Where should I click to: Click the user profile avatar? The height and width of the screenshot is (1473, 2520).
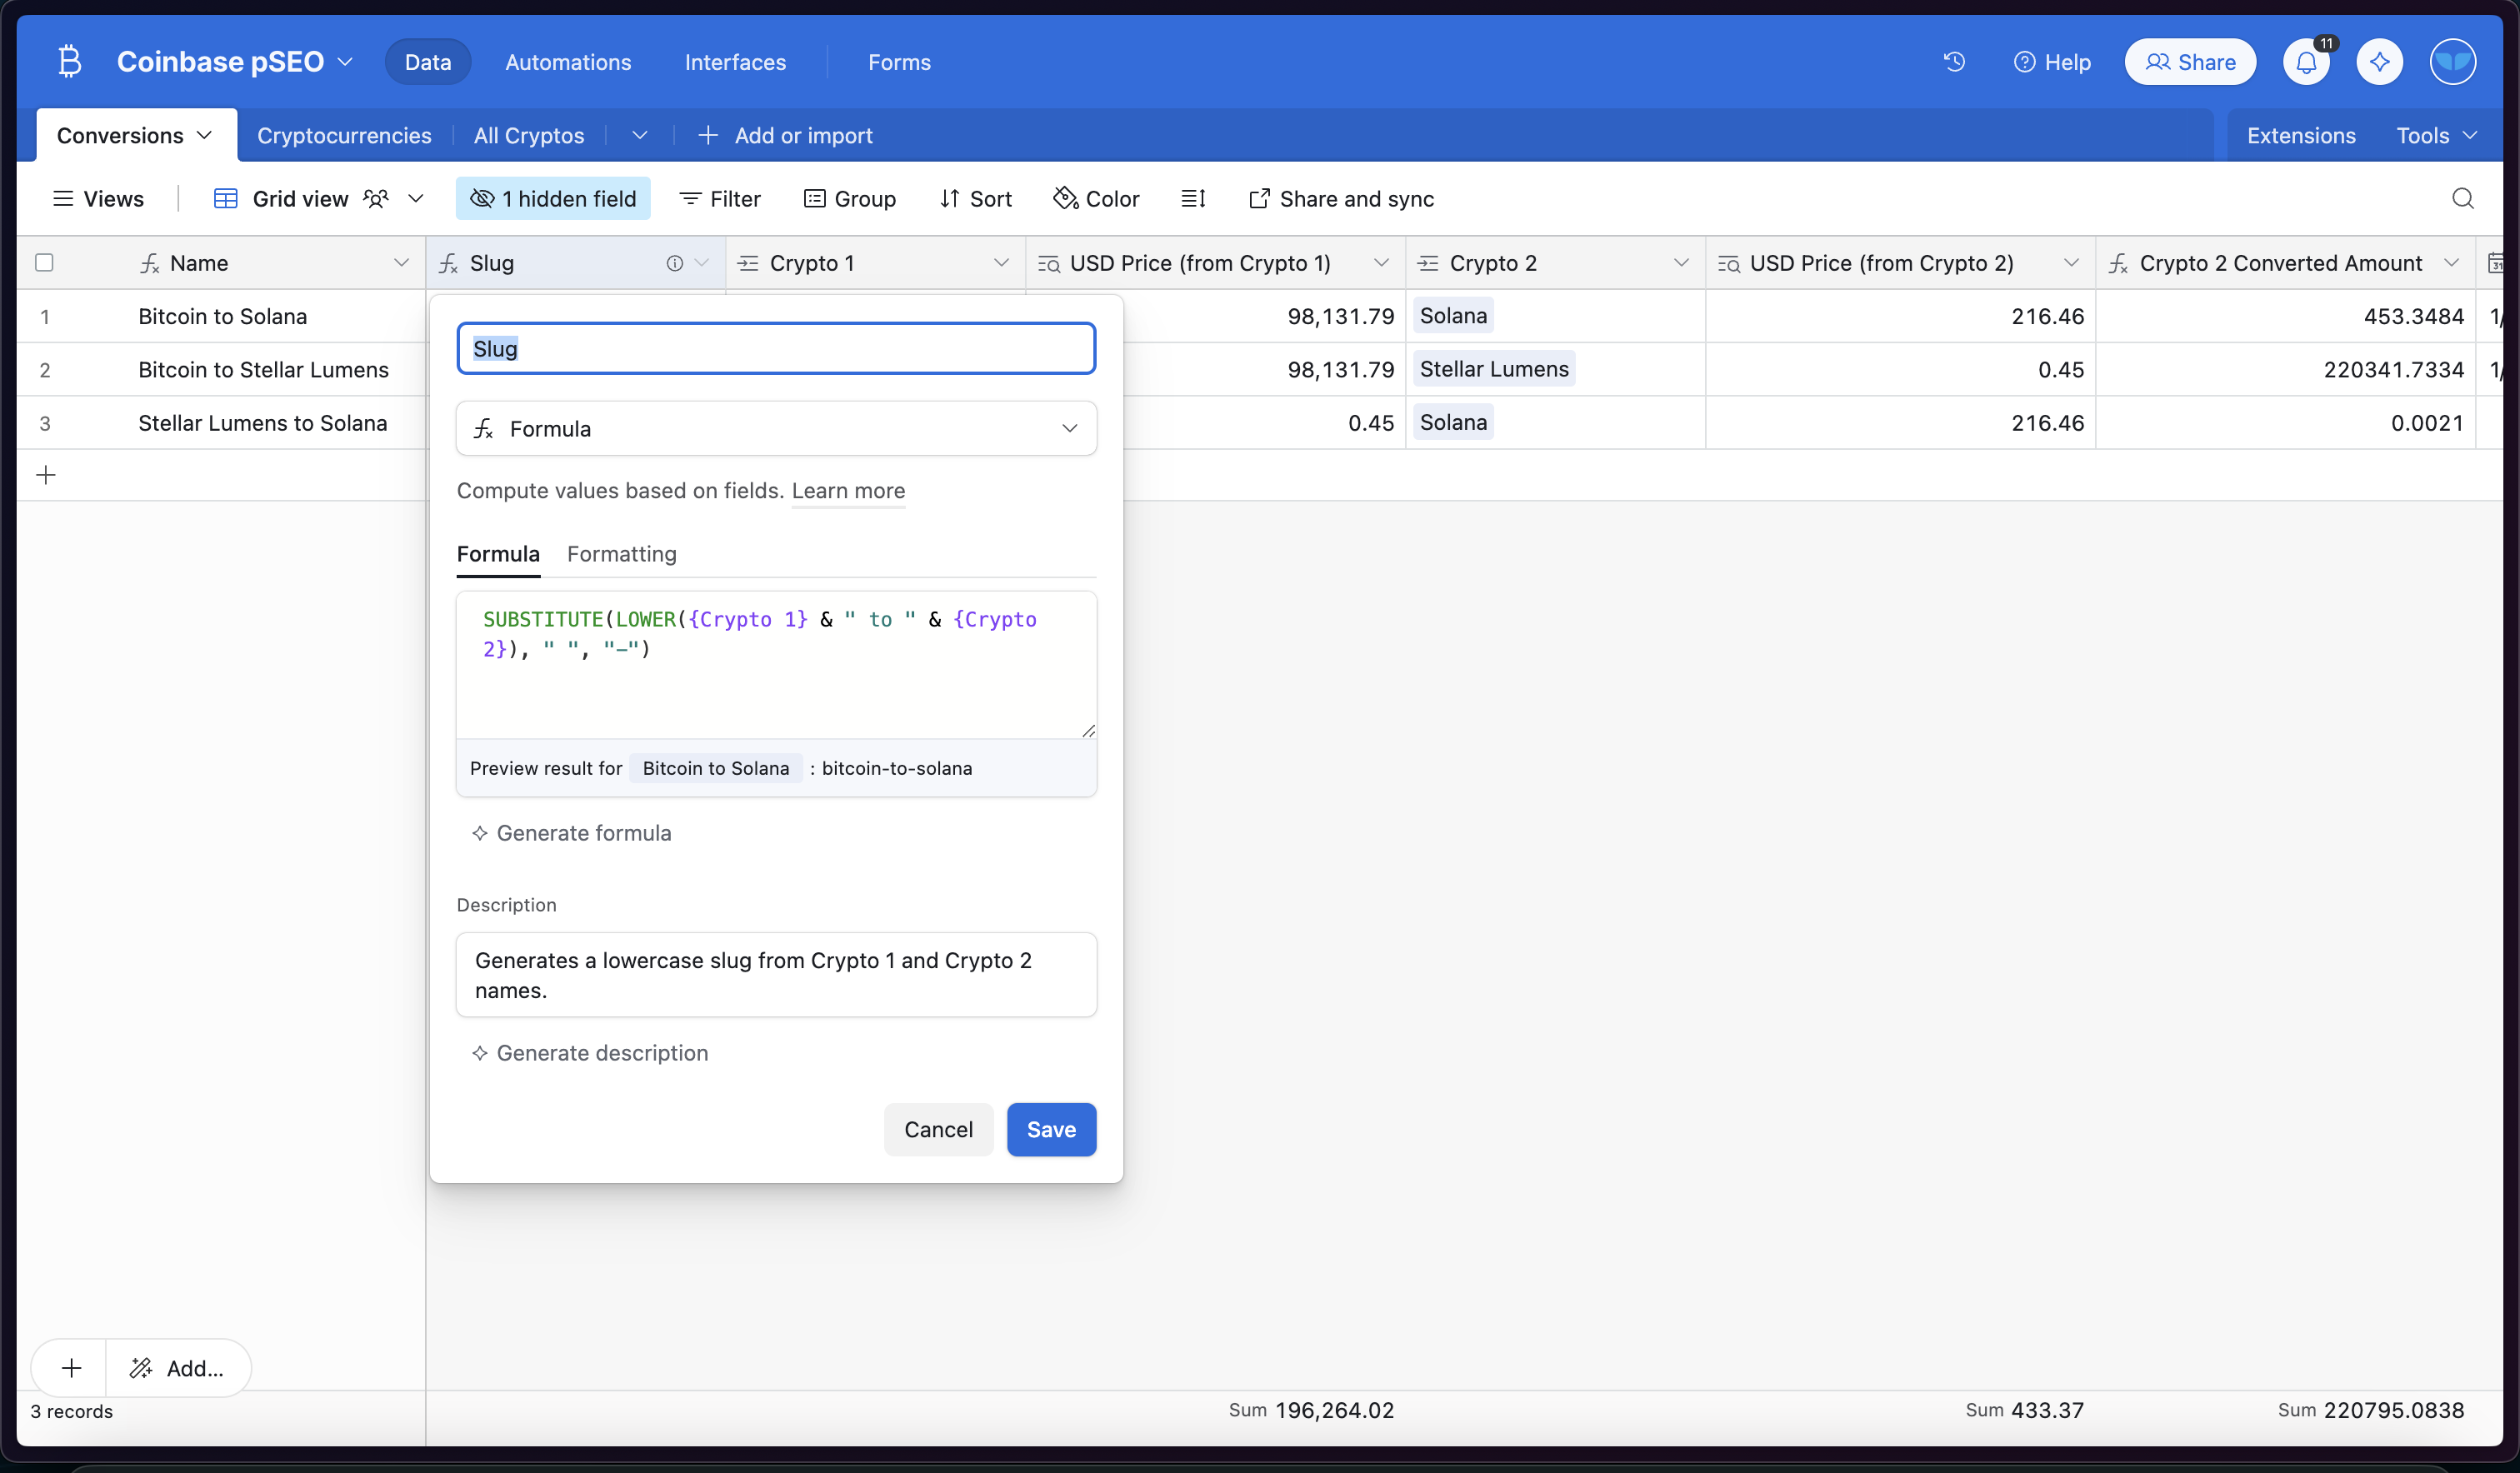point(2452,62)
